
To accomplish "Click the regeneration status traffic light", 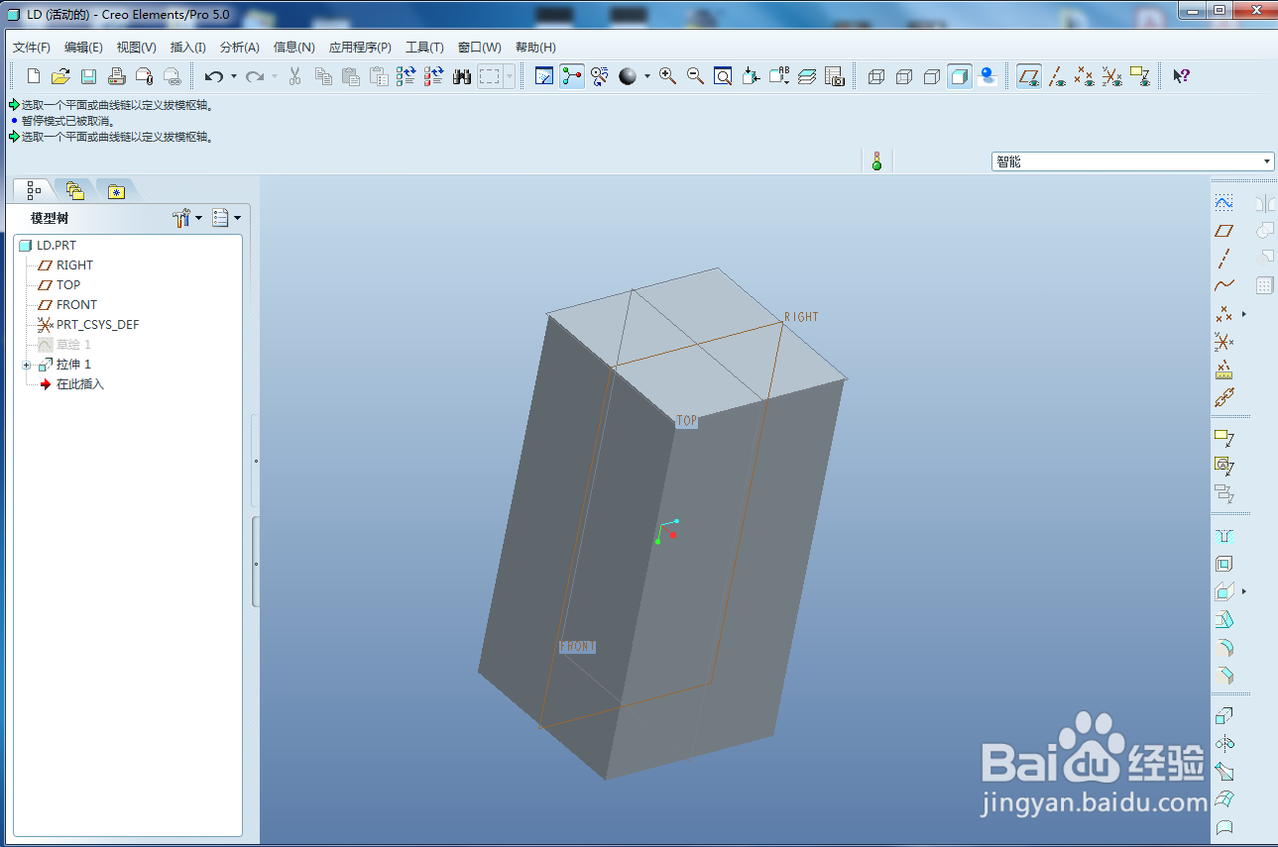I will tap(876, 160).
